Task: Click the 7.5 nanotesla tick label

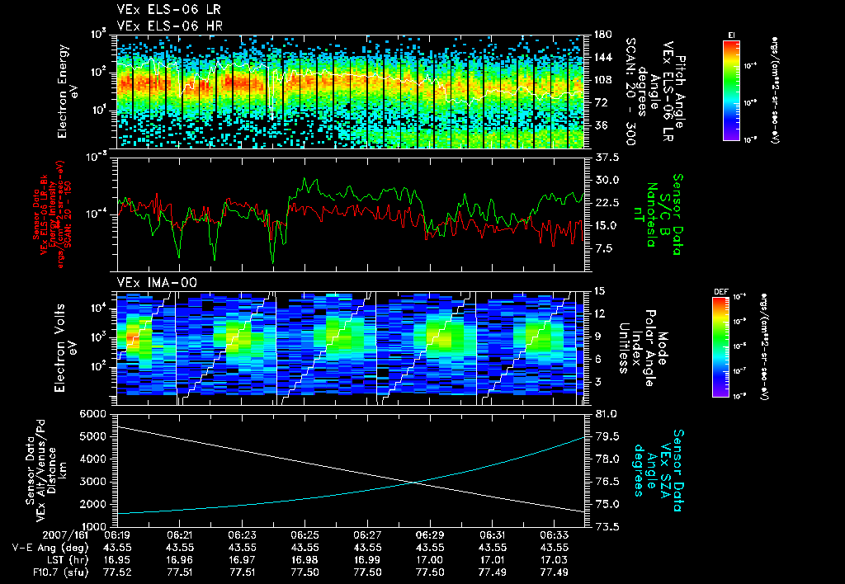Action: (603, 249)
